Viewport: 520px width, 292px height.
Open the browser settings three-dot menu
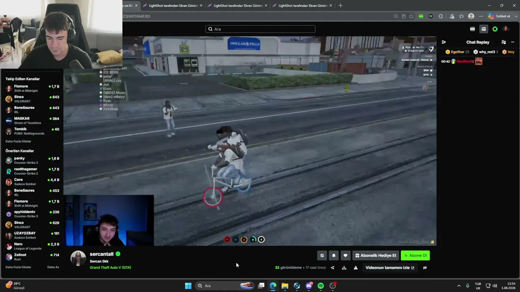[x=481, y=16]
